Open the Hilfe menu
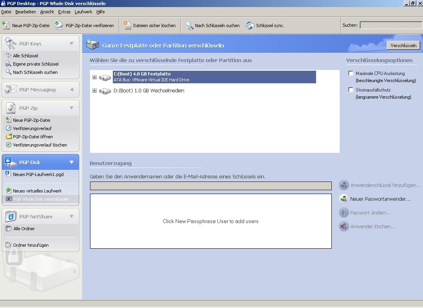 100,12
